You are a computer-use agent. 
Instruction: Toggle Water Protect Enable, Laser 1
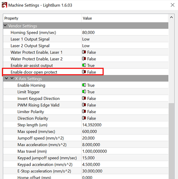(x=84, y=52)
